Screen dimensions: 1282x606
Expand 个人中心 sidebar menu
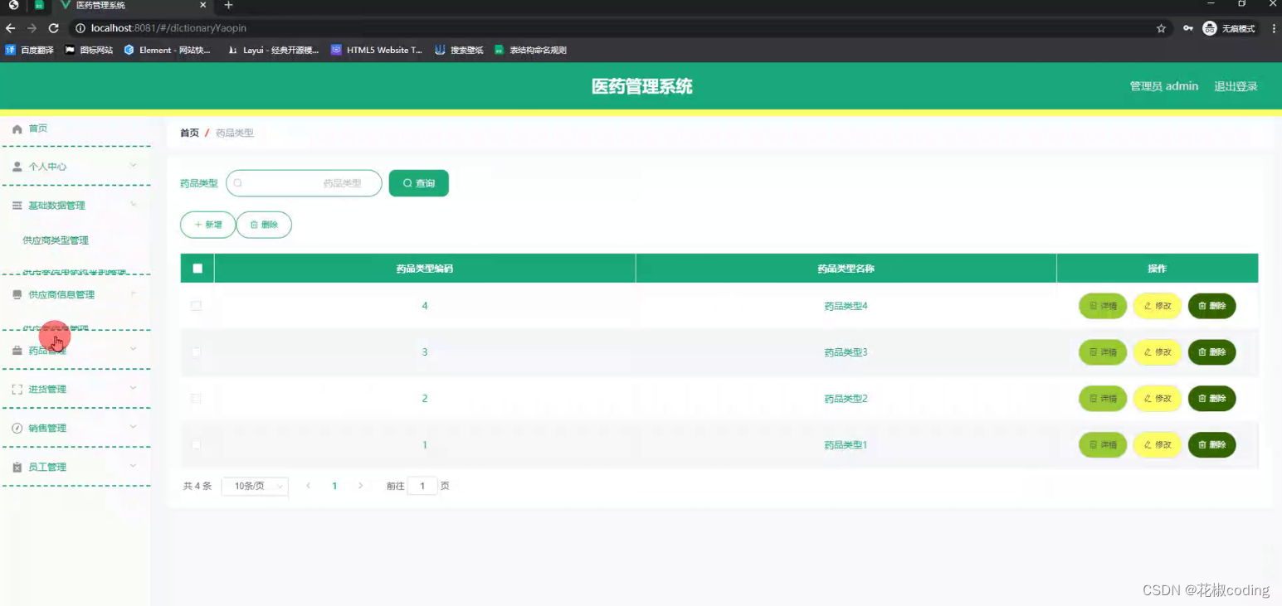[76, 167]
